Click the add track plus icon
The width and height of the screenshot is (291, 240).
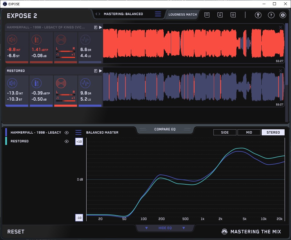[x=233, y=15]
